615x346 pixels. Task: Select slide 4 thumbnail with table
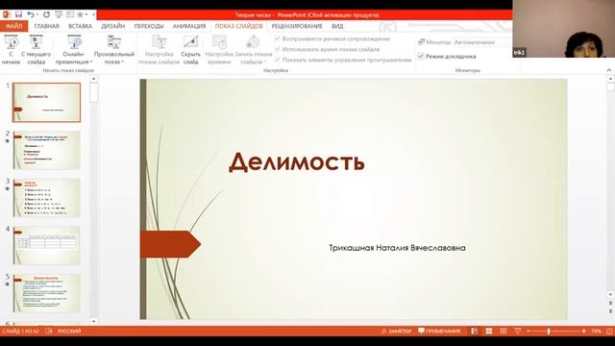coord(46,246)
